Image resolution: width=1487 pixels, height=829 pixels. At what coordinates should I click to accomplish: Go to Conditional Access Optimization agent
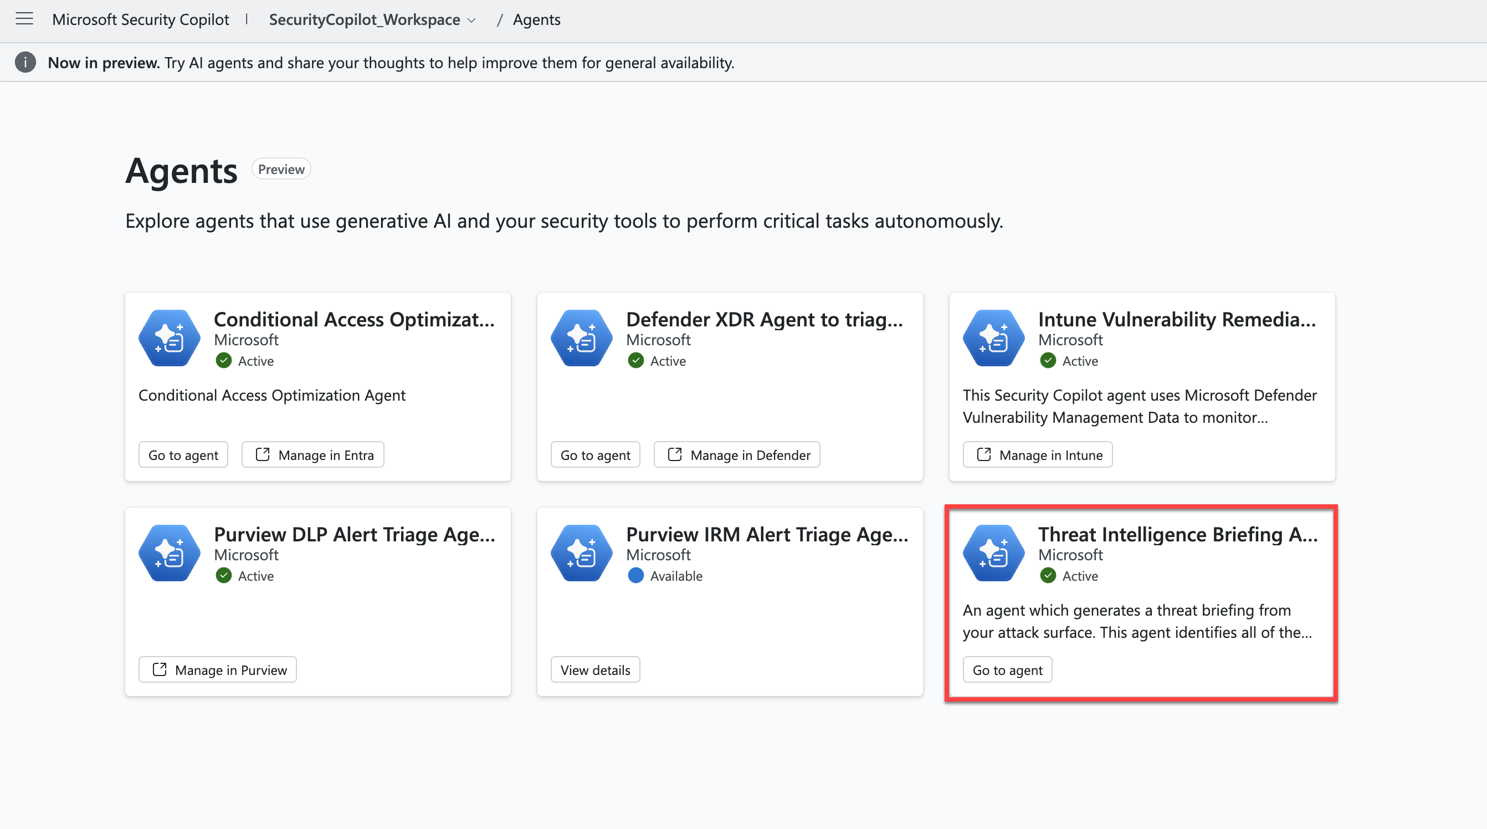tap(183, 455)
